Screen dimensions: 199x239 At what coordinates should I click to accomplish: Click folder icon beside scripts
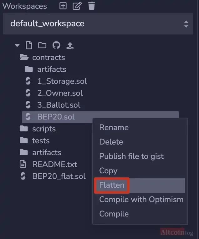[24, 129]
